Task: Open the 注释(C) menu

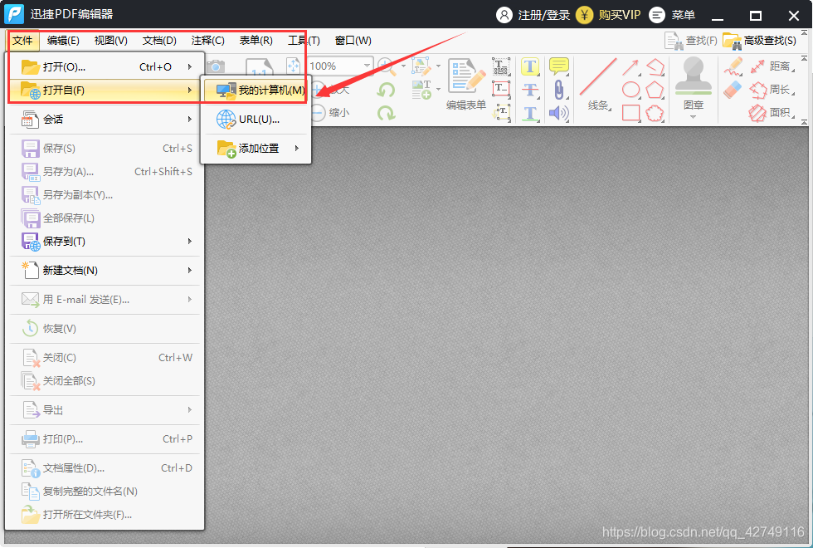Action: coord(208,41)
